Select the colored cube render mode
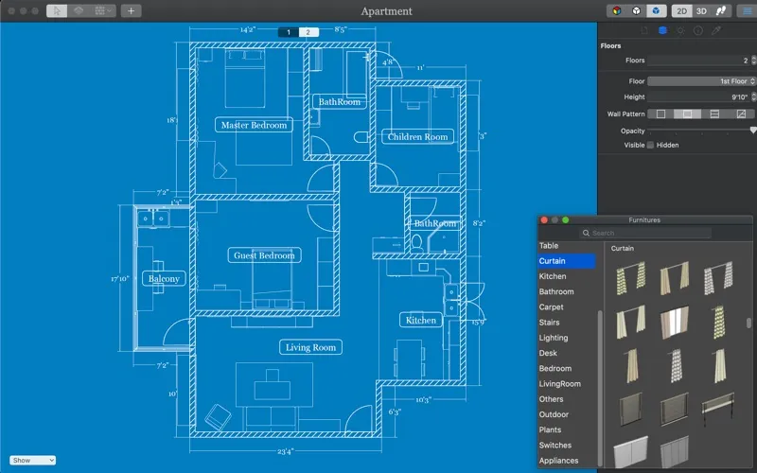The height and width of the screenshot is (473, 757). pyautogui.click(x=617, y=10)
